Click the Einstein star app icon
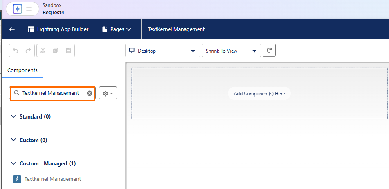This screenshot has height=189, width=389. (18, 9)
